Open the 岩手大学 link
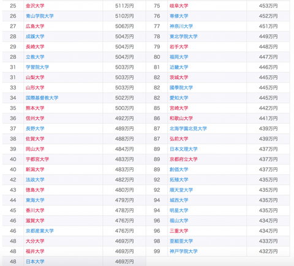This screenshot has height=266, width=294. pyautogui.click(x=179, y=47)
